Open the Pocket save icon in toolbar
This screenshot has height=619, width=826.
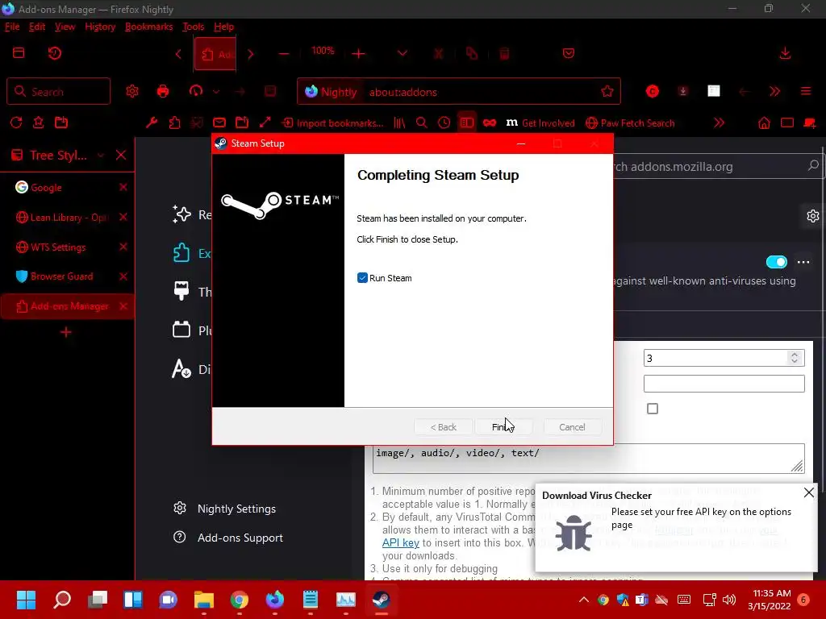point(569,53)
